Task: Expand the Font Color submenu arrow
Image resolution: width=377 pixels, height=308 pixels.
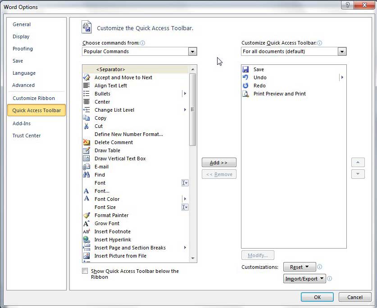Action: (x=185, y=199)
